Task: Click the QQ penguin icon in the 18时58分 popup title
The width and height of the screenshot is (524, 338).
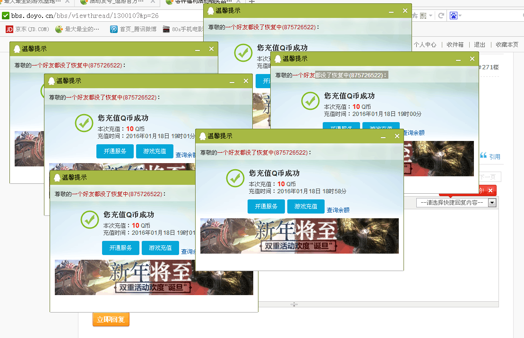Action: pos(203,136)
